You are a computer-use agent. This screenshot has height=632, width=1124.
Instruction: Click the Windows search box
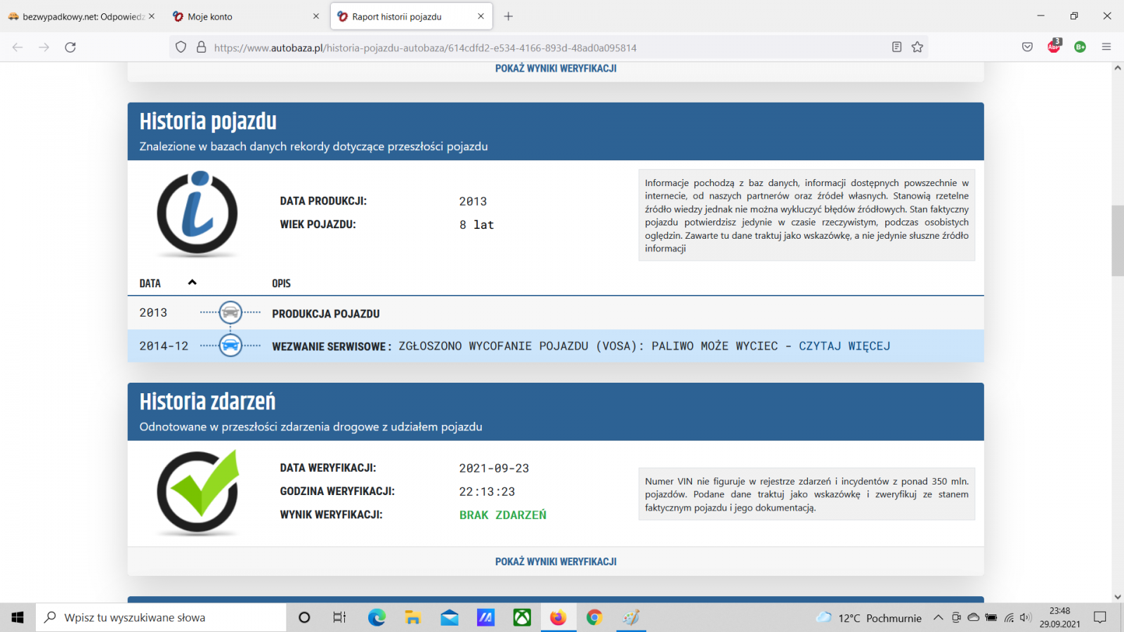[162, 618]
